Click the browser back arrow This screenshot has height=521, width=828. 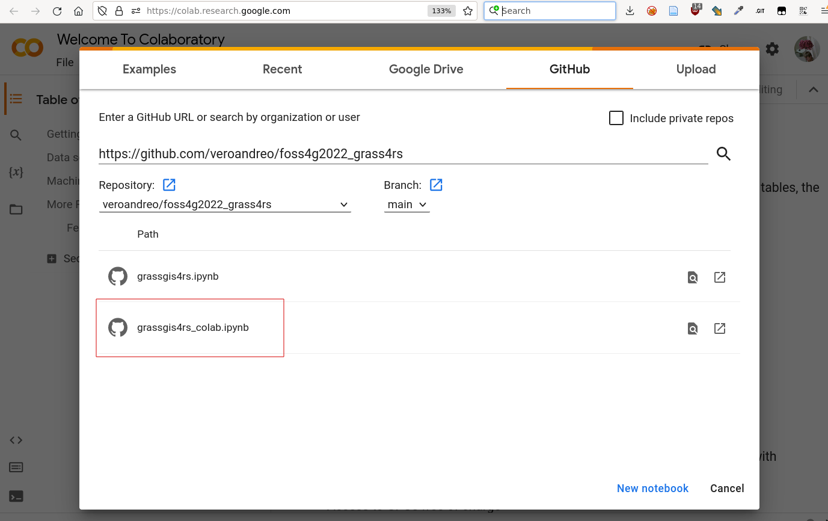tap(14, 11)
